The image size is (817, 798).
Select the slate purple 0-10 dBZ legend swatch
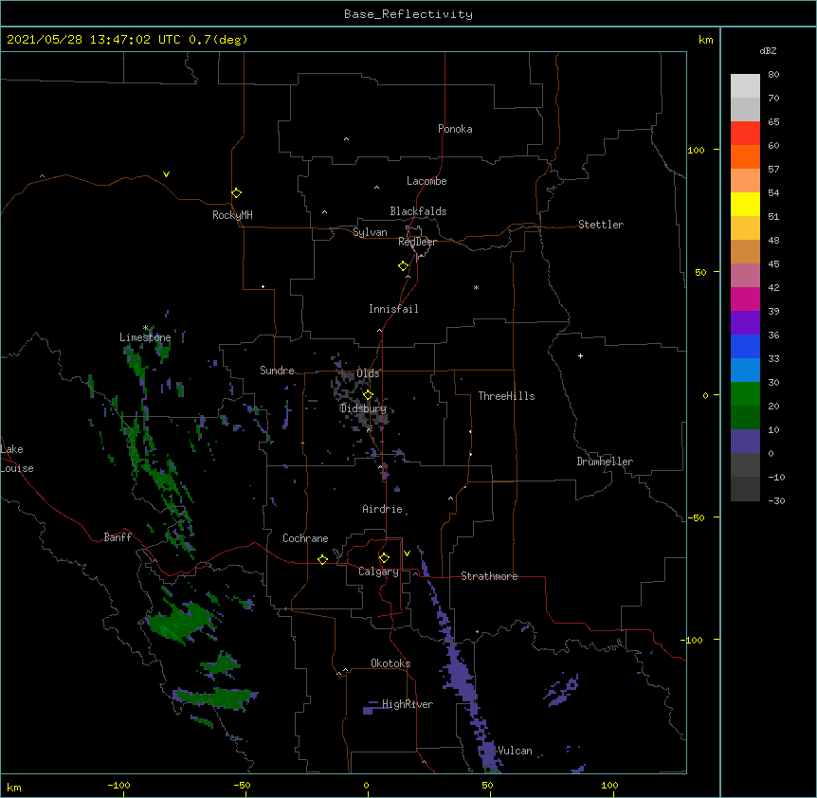click(745, 442)
